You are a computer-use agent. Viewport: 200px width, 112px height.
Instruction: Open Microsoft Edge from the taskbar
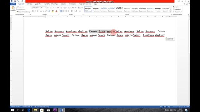coord(29,110)
